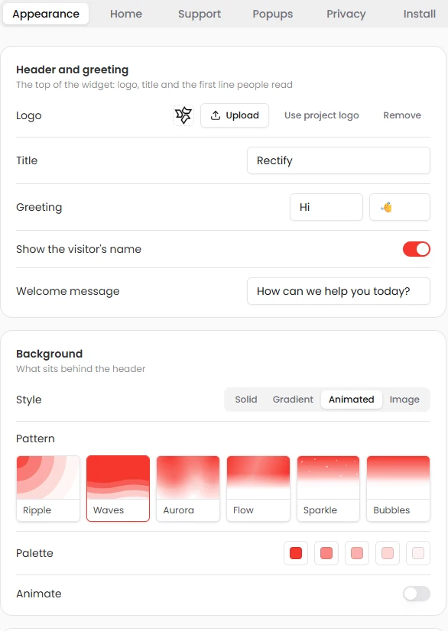Viewport: 448px width, 631px height.
Task: Focus the Title field containing Rectify
Action: [339, 160]
